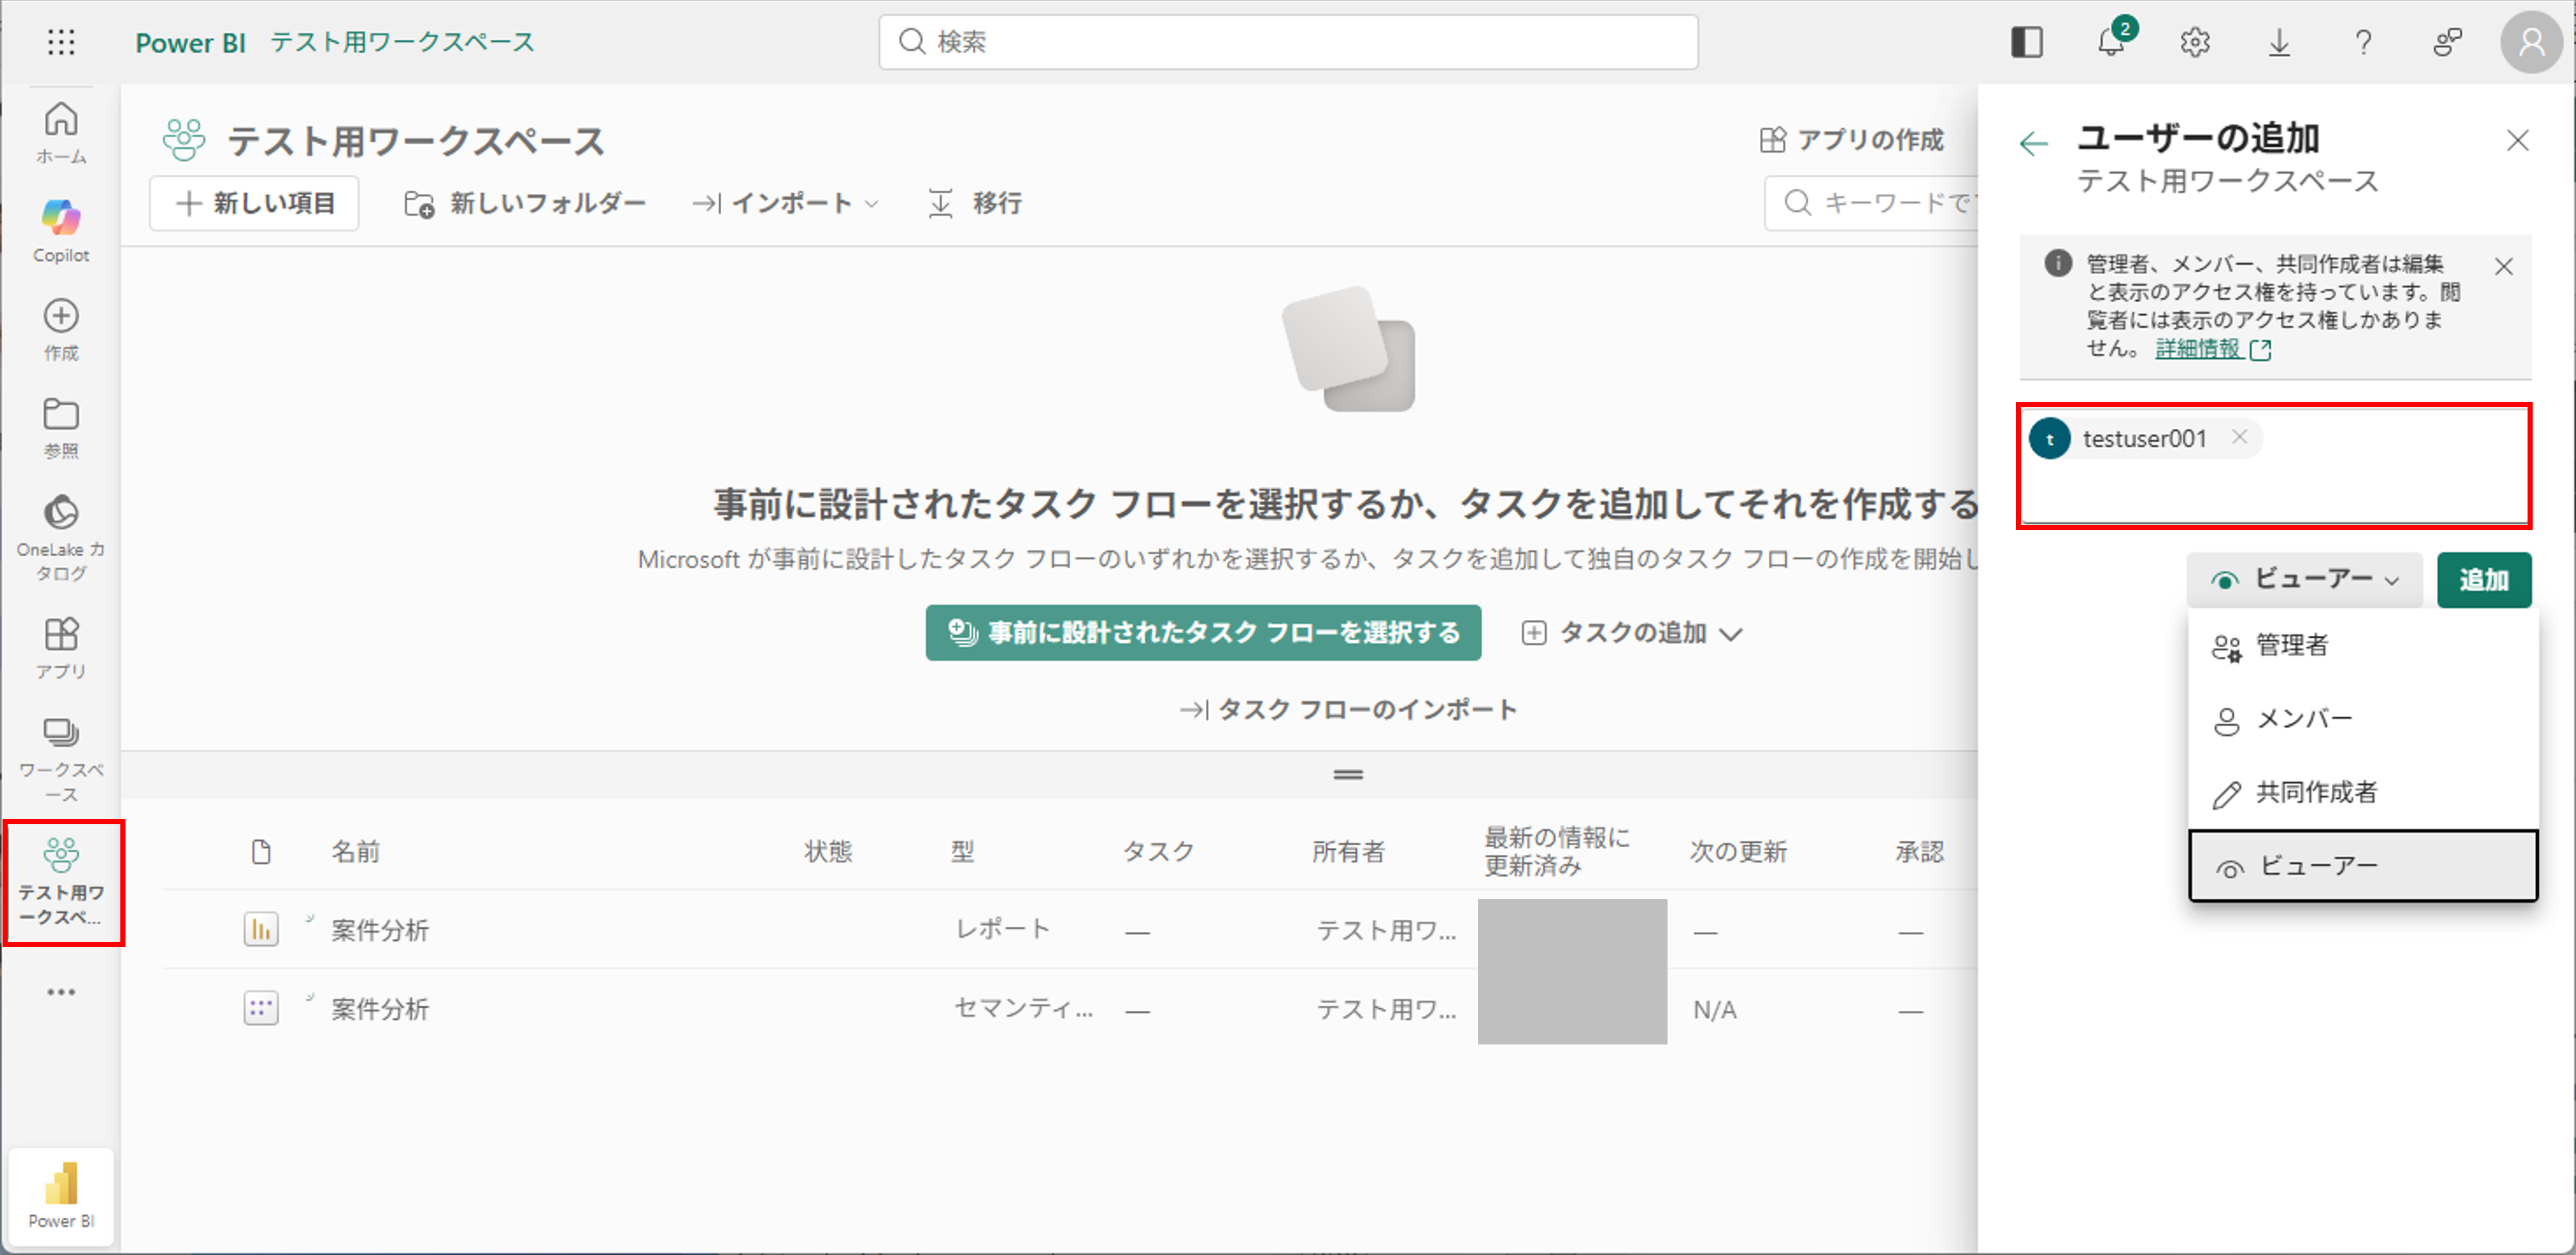Click the download icon in header
Screen dimensions: 2576x1255
[2279, 42]
